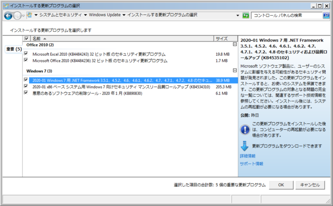Click Windows Update breadcrumb
Screen dimensions: 333x206
(x=105, y=15)
